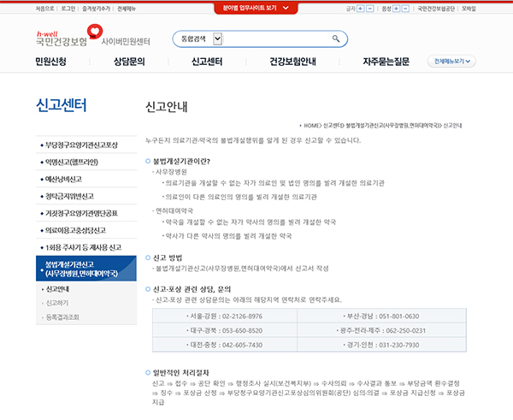Click 신고센터 sidebar heading
The width and height of the screenshot is (513, 420).
click(62, 105)
